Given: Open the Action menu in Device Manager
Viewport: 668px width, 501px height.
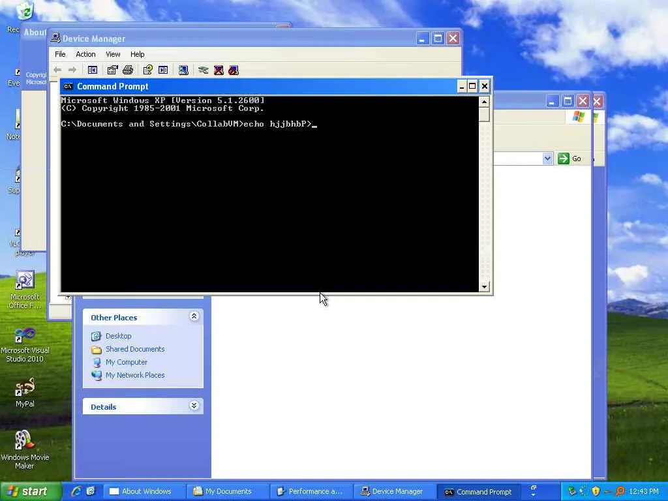Looking at the screenshot, I should pos(85,54).
